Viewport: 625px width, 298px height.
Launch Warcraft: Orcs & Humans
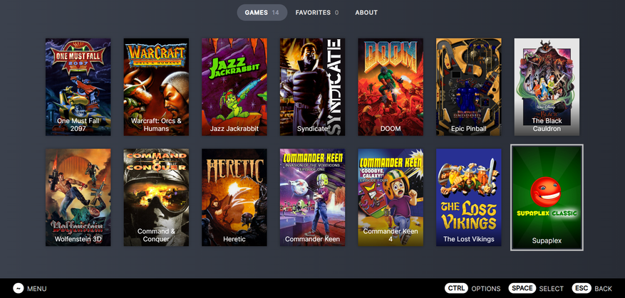pyautogui.click(x=156, y=87)
